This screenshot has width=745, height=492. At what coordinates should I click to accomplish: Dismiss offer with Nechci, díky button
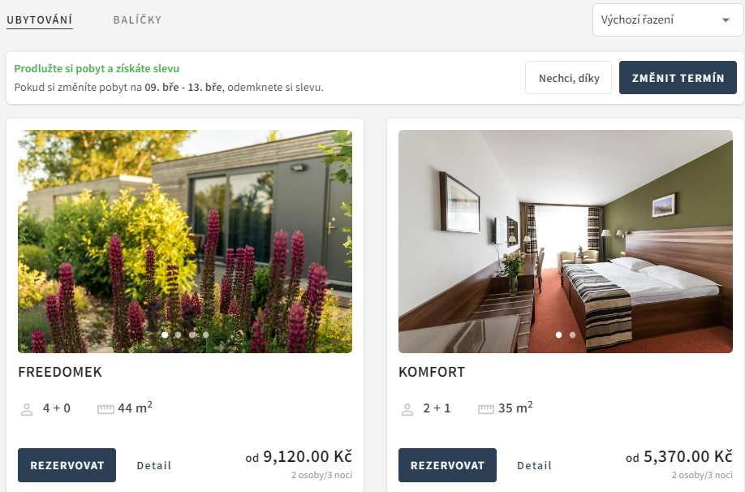pyautogui.click(x=568, y=77)
